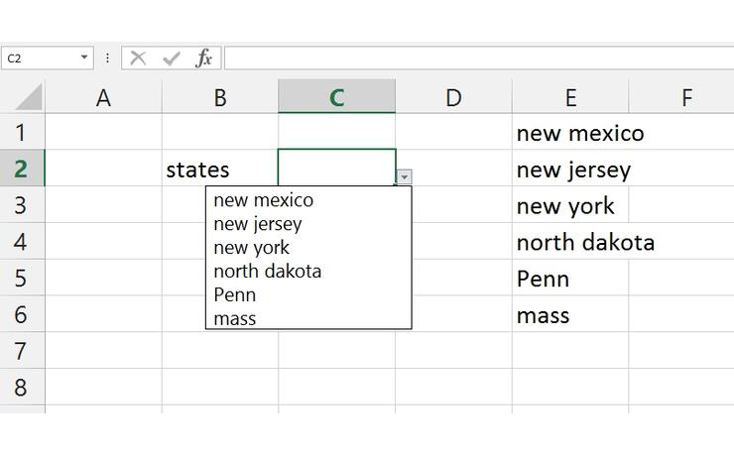Image resolution: width=734 pixels, height=456 pixels.
Task: Click the Cancel X icon in formula bar
Action: [x=138, y=58]
